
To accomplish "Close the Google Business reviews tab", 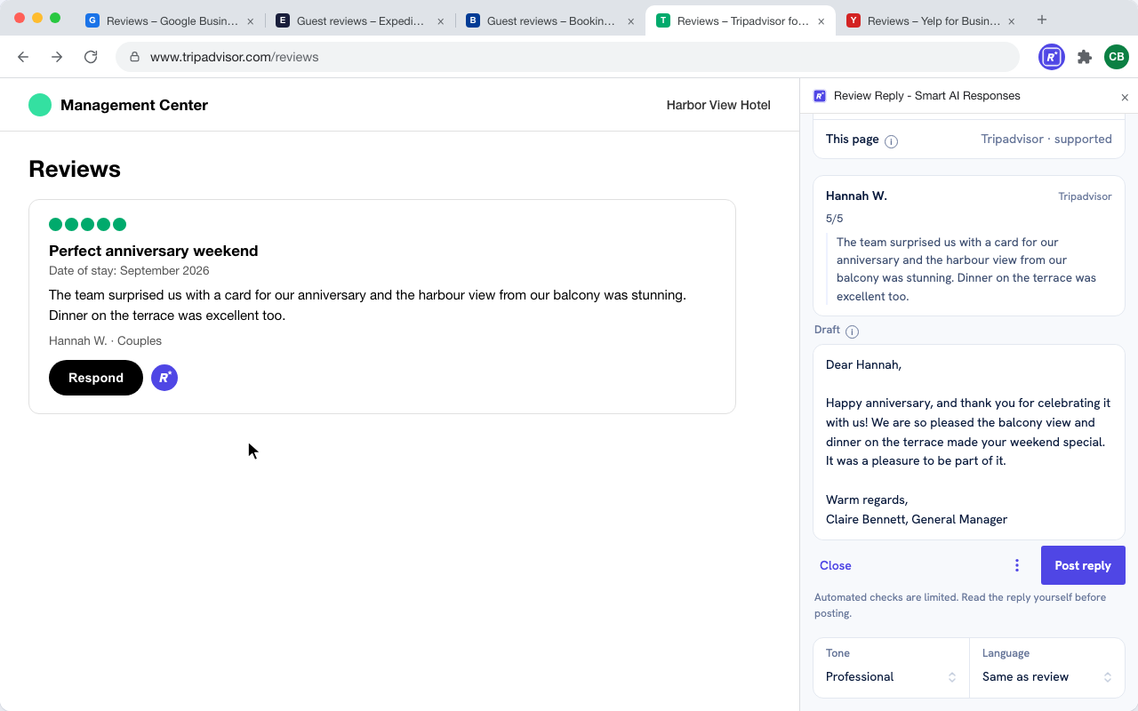I will (250, 21).
